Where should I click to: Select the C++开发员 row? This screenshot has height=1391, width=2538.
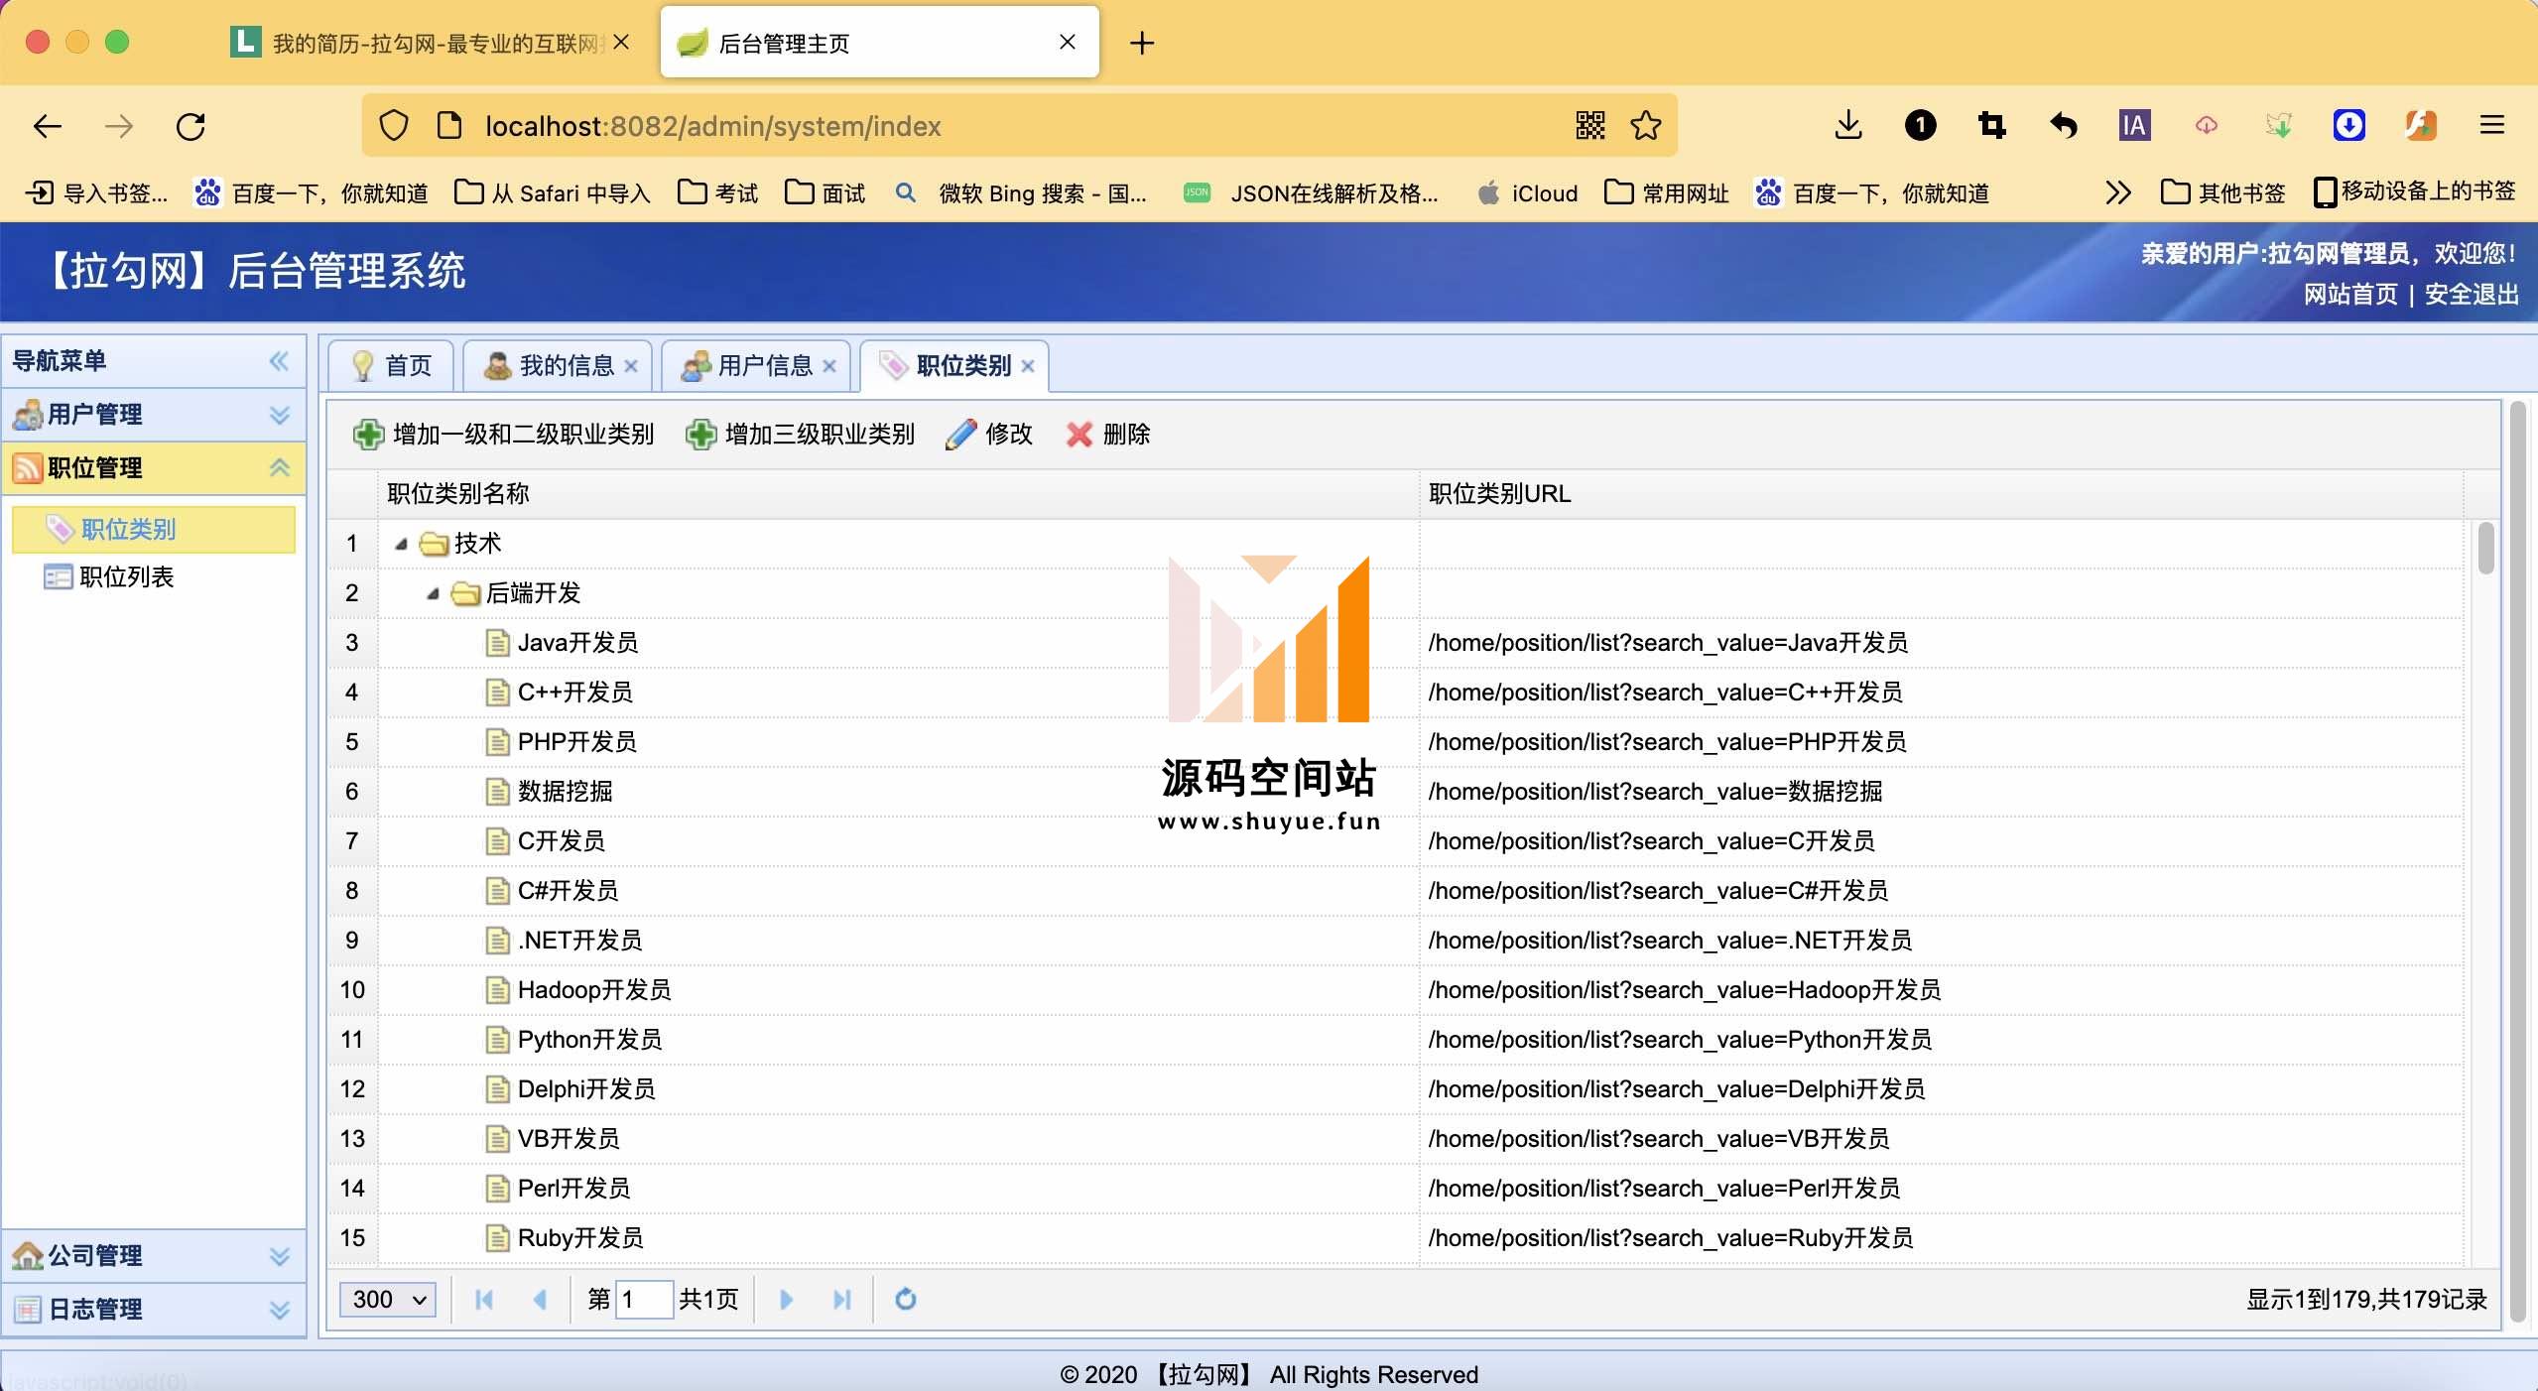(x=1395, y=693)
